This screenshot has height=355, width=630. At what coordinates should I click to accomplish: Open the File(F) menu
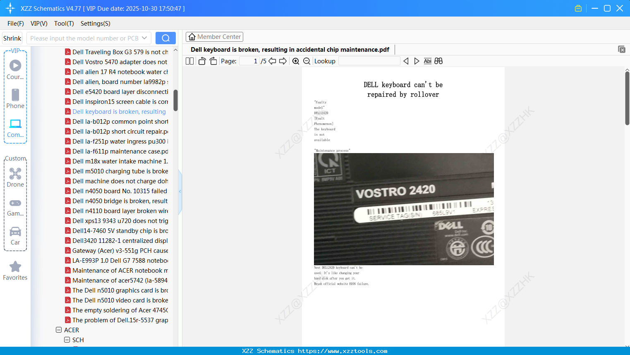pos(16,24)
